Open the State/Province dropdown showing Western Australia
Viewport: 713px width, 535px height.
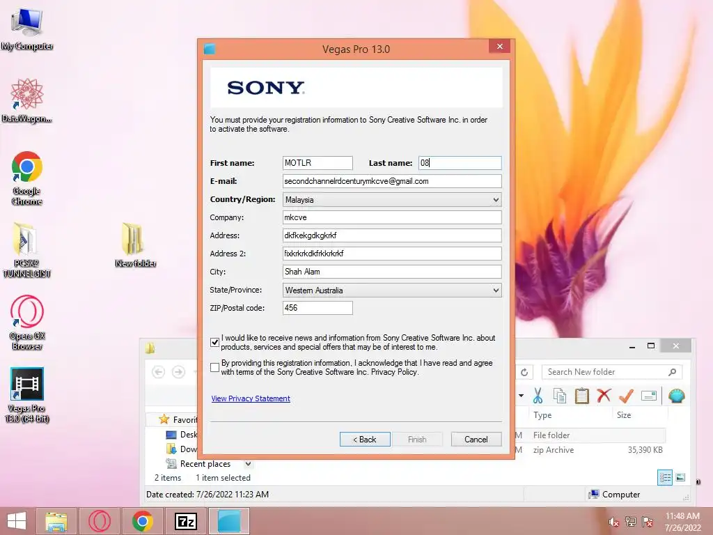pyautogui.click(x=392, y=290)
